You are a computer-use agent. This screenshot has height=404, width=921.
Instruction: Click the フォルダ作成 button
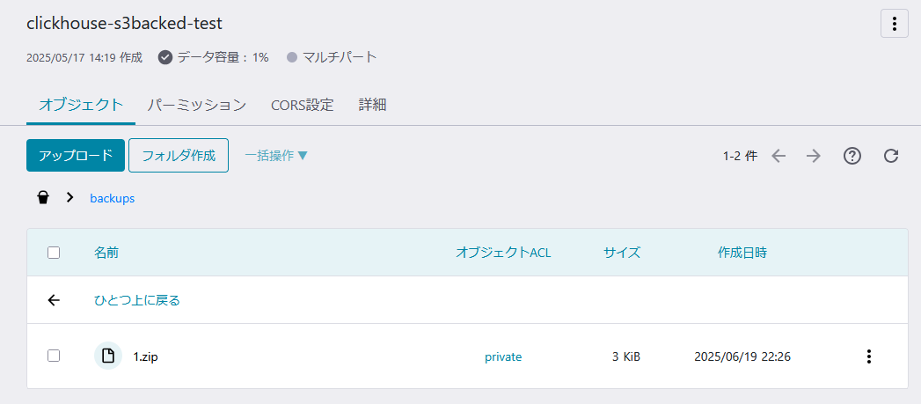coord(179,155)
